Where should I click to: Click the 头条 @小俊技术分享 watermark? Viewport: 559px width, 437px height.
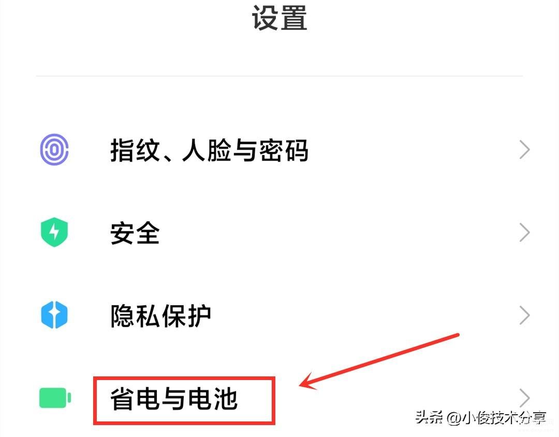[480, 417]
